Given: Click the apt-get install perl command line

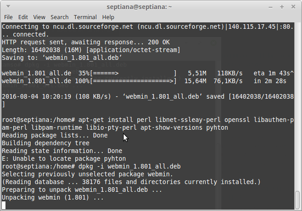Looking at the screenshot, I should click(x=146, y=120).
